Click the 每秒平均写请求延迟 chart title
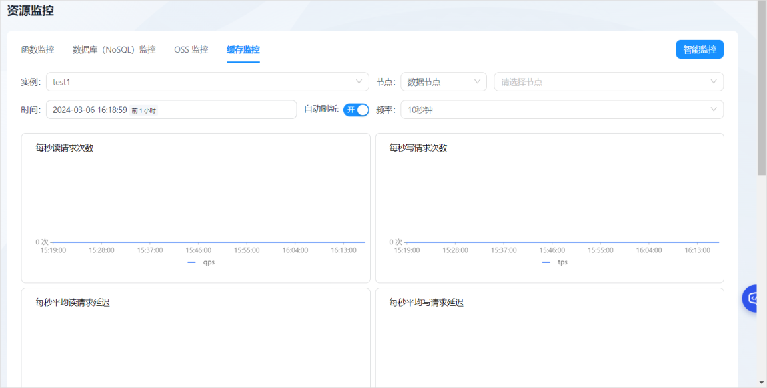This screenshot has height=388, width=767. pyautogui.click(x=426, y=303)
